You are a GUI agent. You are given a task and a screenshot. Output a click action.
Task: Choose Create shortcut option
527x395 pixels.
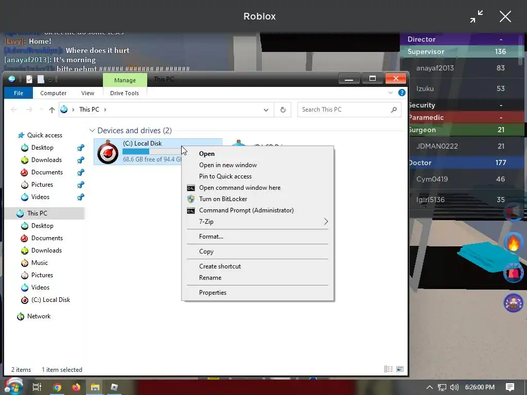[x=257, y=266]
